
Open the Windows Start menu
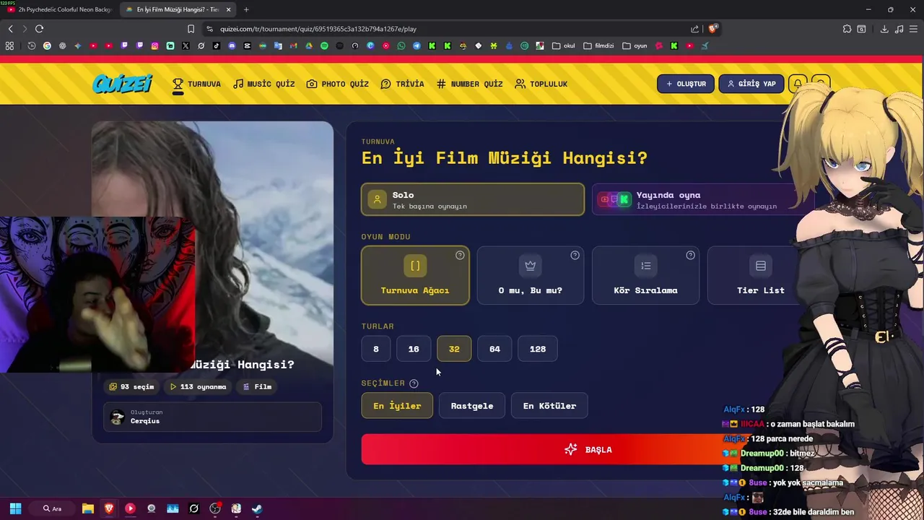click(15, 508)
